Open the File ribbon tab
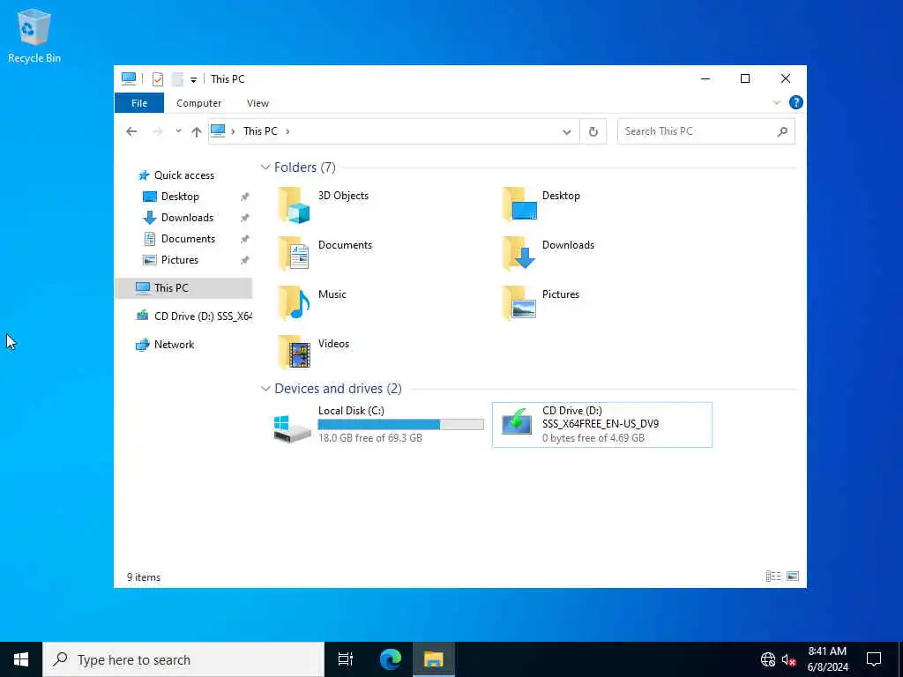The image size is (903, 677). click(139, 103)
